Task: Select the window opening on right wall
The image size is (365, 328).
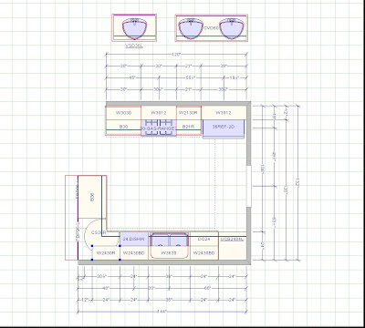Action: point(248,186)
